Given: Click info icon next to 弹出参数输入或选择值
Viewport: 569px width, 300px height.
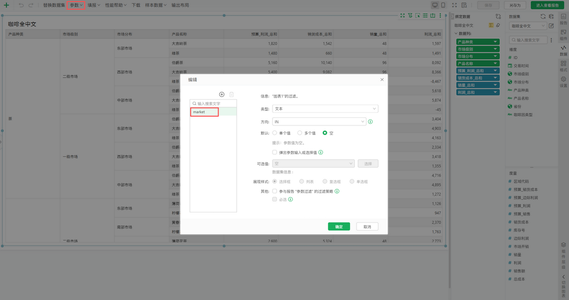Looking at the screenshot, I should coord(321,152).
